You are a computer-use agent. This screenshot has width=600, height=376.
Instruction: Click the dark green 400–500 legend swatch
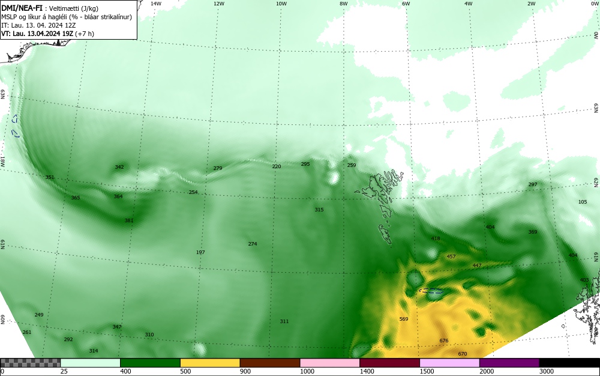(150, 363)
